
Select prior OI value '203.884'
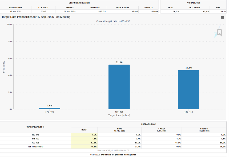coord(154,11)
